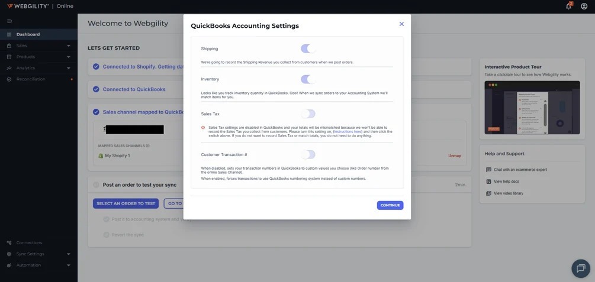This screenshot has height=282, width=595.
Task: Click the video library icon
Action: [x=488, y=193]
